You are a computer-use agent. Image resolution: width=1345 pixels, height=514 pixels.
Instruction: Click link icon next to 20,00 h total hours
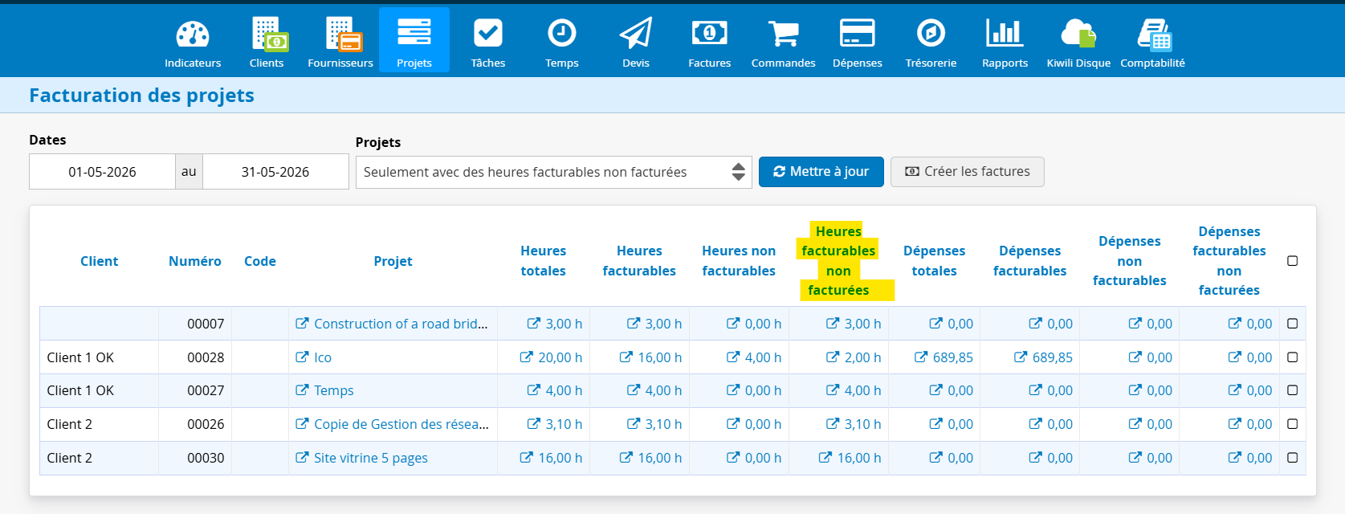click(x=526, y=357)
